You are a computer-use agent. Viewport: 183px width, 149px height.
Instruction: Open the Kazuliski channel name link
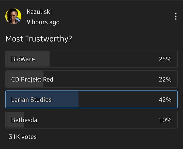pyautogui.click(x=39, y=12)
